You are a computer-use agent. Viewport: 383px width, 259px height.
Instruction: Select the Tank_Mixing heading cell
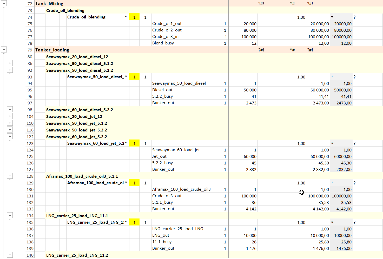pyautogui.click(x=49, y=4)
